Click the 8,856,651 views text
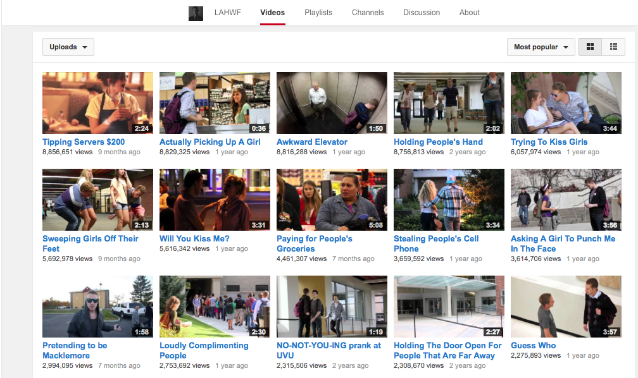The height and width of the screenshot is (378, 638). (x=68, y=152)
